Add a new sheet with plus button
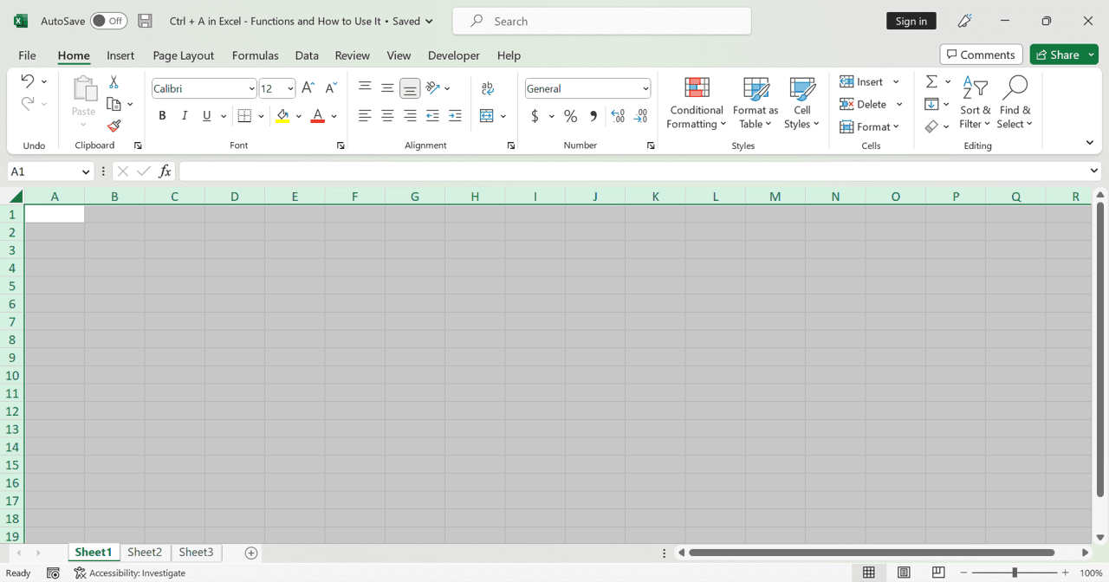This screenshot has height=582, width=1109. tap(251, 553)
